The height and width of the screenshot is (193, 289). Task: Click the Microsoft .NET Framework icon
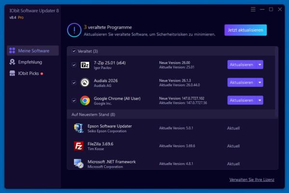(x=79, y=164)
